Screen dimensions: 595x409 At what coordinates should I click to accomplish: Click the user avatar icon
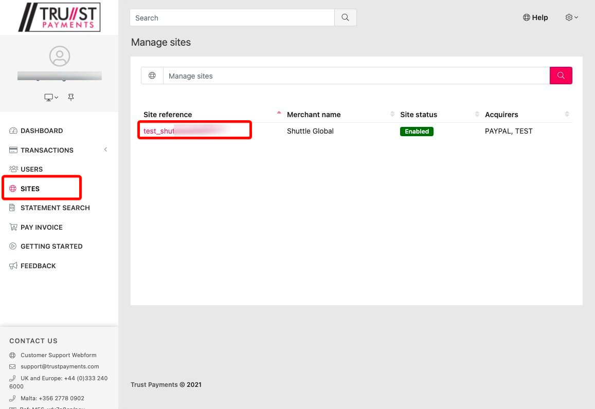point(60,56)
